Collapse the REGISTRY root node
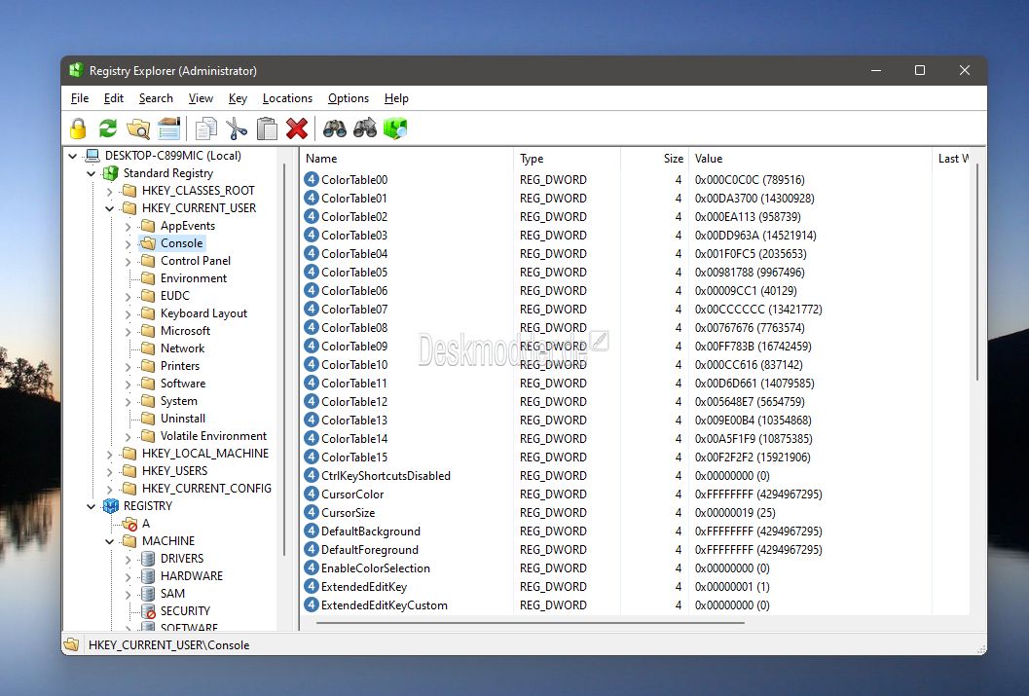This screenshot has width=1029, height=696. (x=92, y=506)
